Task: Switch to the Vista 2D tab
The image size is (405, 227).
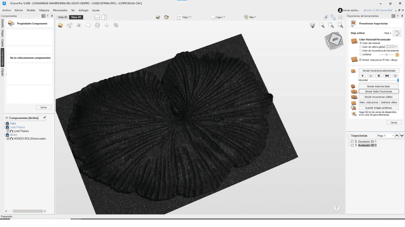Action: (62, 17)
